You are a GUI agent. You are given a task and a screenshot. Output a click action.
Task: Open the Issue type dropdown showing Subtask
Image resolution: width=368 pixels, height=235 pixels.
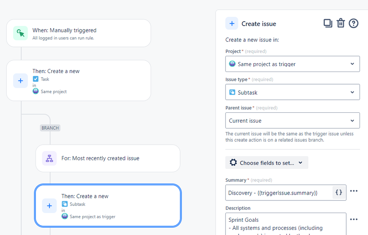(x=292, y=92)
